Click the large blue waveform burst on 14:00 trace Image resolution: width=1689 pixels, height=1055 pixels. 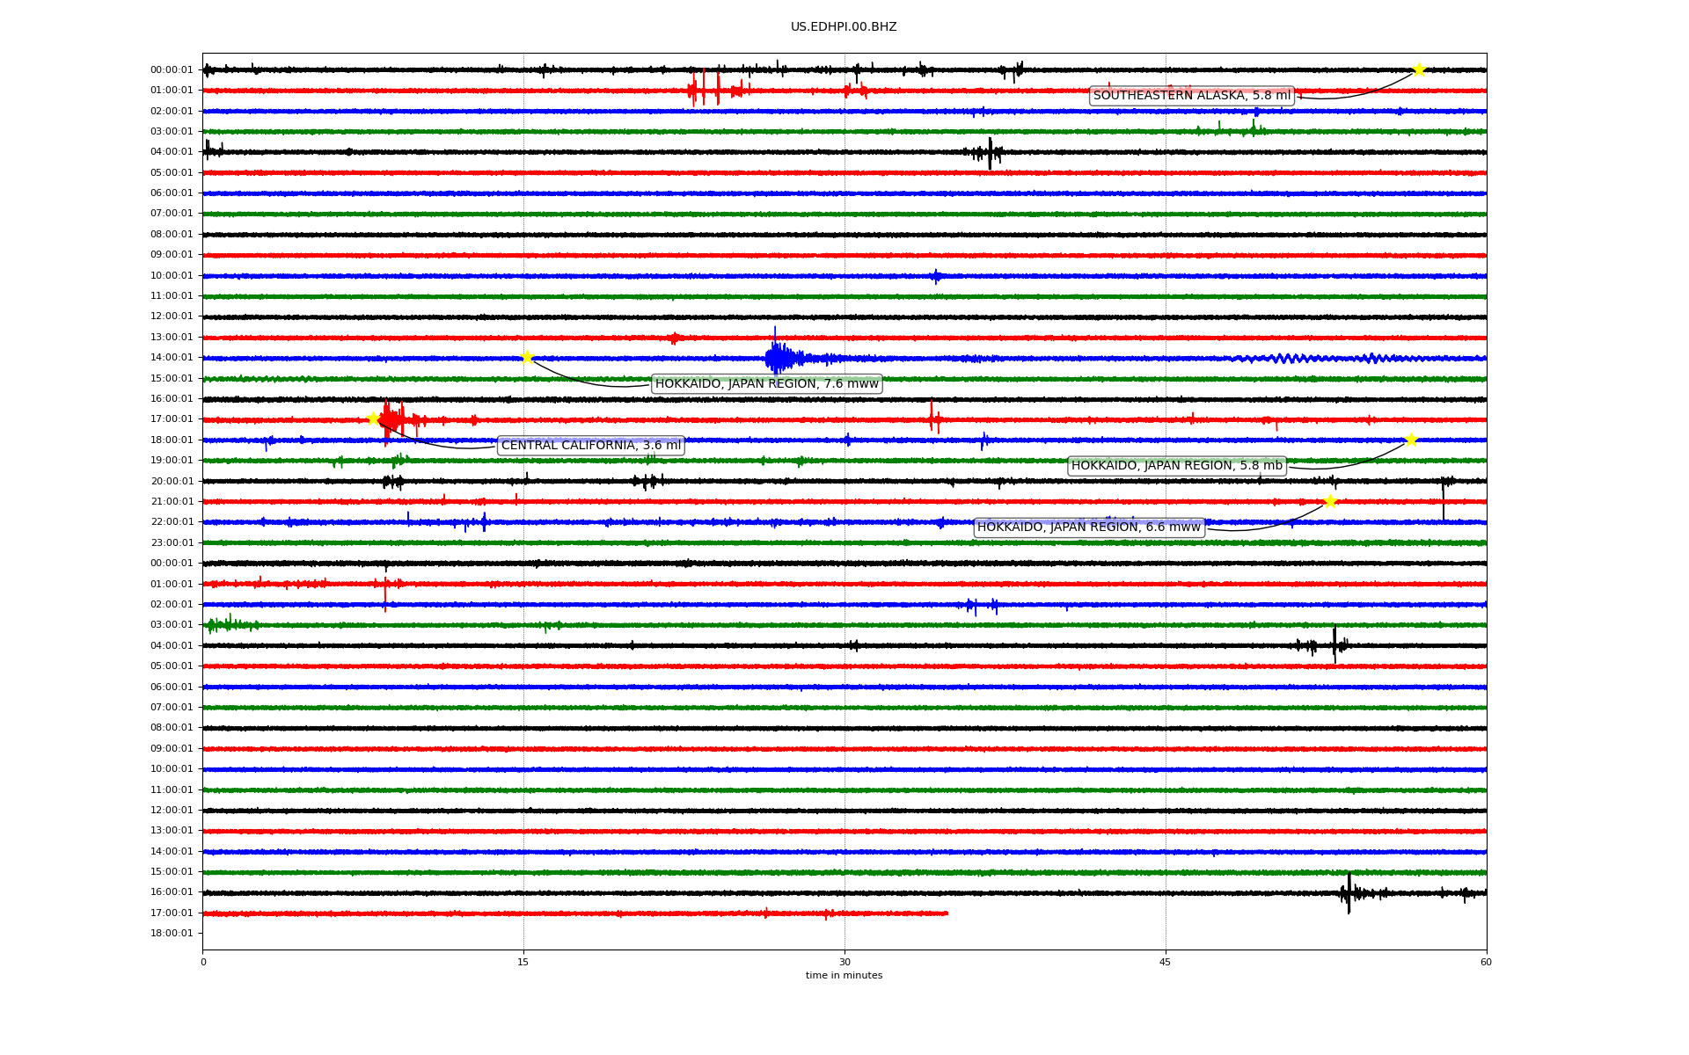click(778, 358)
